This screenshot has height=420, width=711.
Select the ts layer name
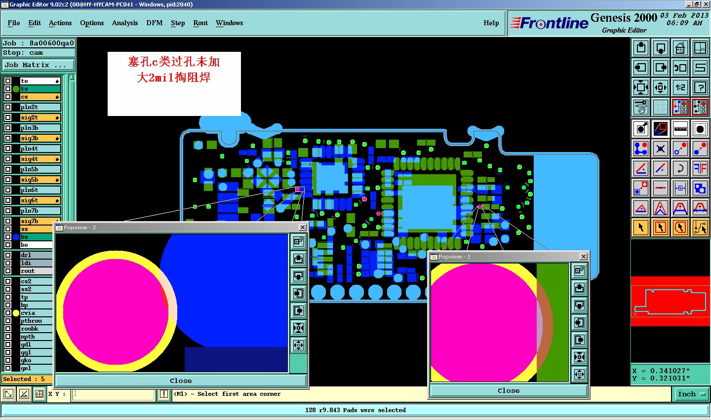(40, 89)
